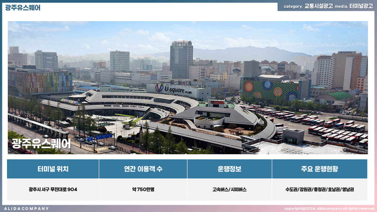Screen dimensions: 377x212
Task: Select the 터미널 위치 header cell
Action: pos(53,169)
